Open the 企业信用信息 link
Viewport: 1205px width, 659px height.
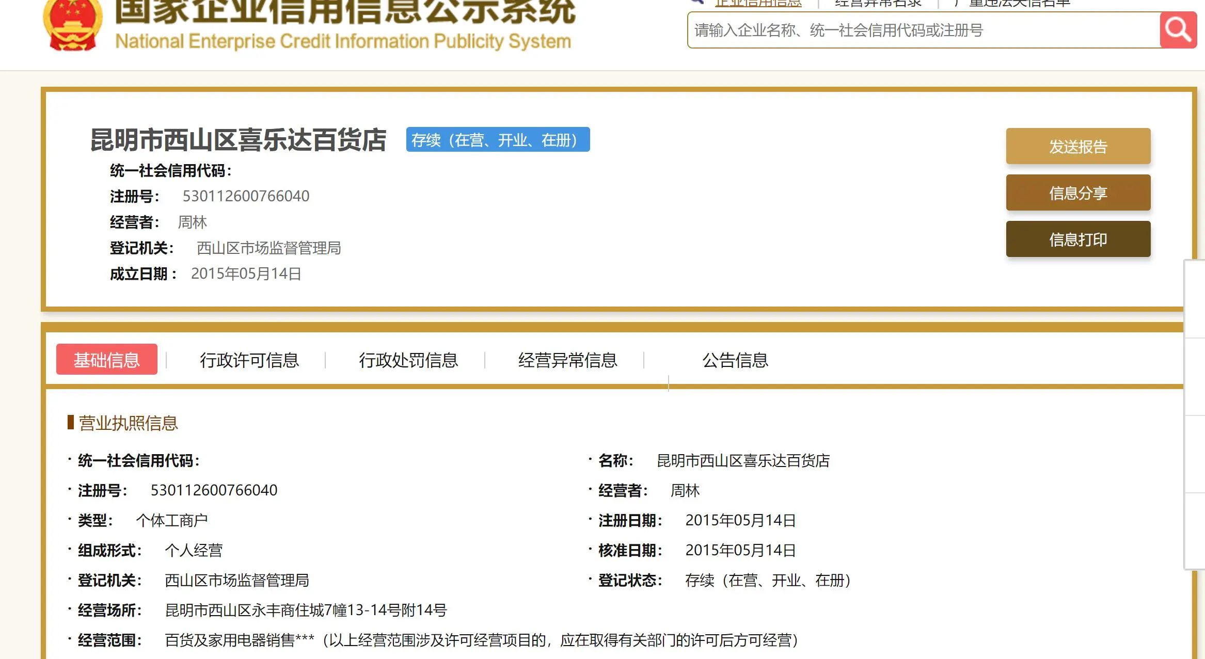coord(758,3)
